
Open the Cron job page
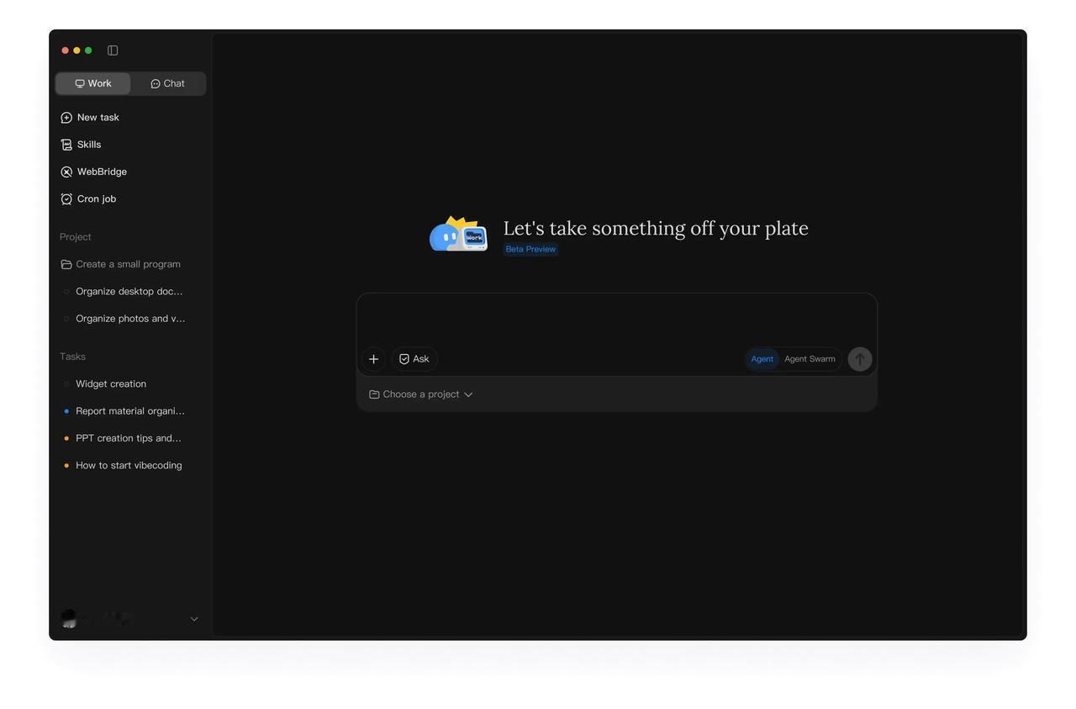(x=88, y=199)
